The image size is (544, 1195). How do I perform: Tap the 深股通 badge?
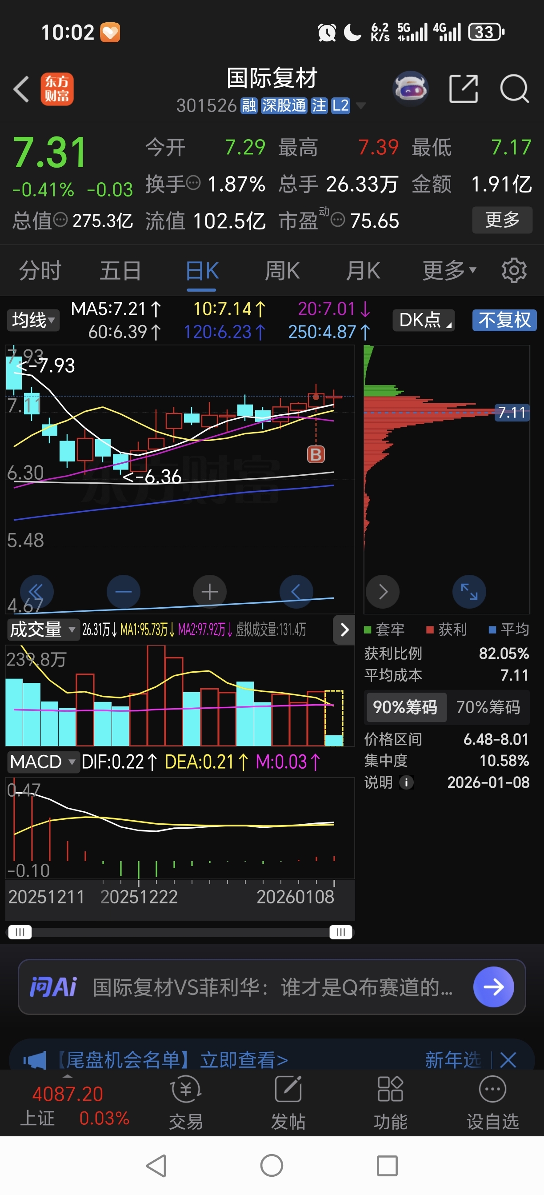(x=284, y=106)
